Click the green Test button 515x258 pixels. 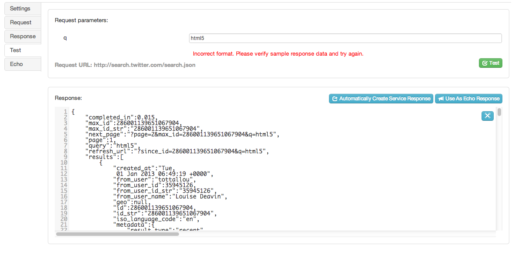pyautogui.click(x=490, y=63)
